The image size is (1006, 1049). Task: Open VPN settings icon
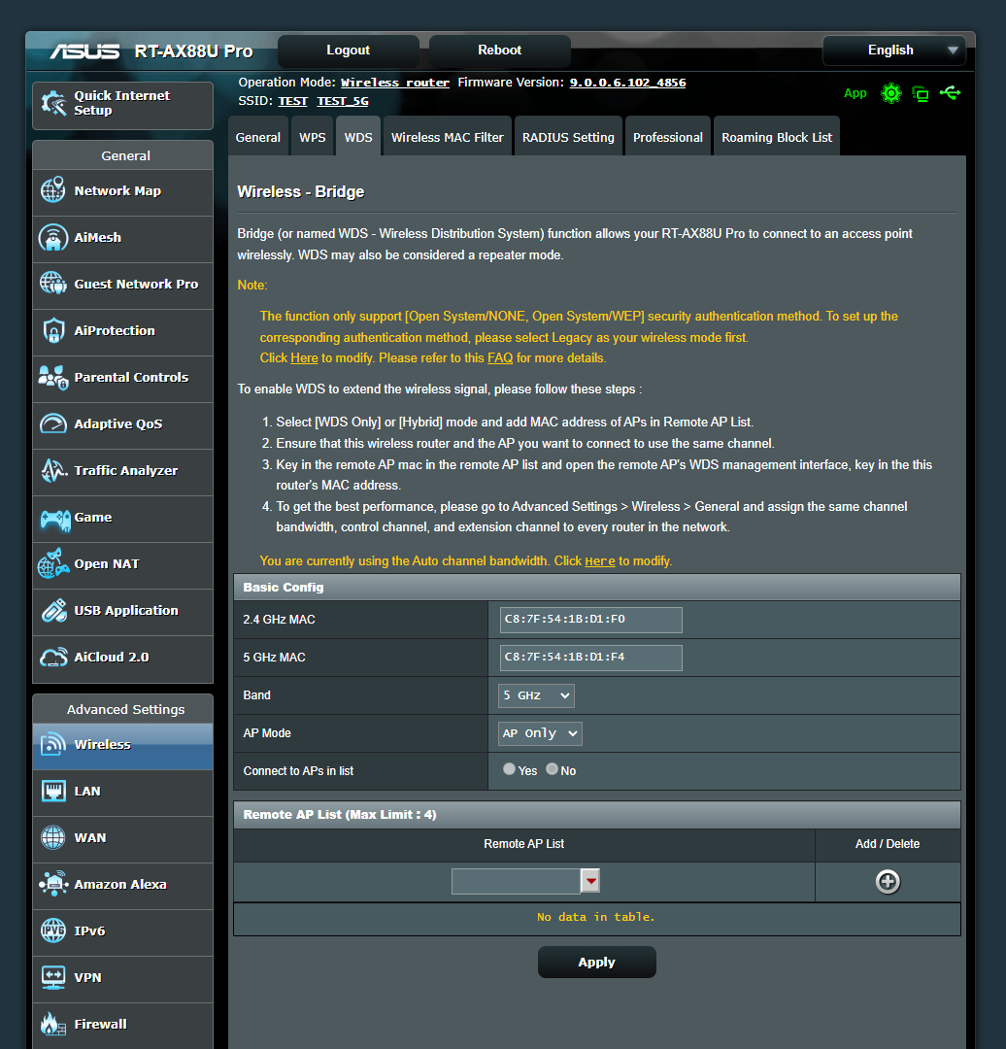point(53,977)
